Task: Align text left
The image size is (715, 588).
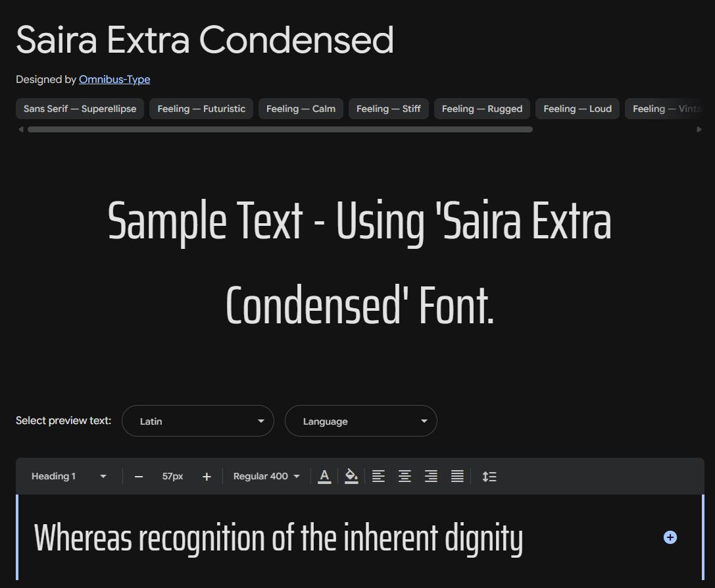Action: coord(378,476)
